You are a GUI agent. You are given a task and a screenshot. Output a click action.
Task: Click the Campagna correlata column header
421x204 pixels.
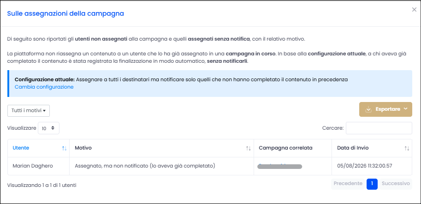(x=285, y=148)
